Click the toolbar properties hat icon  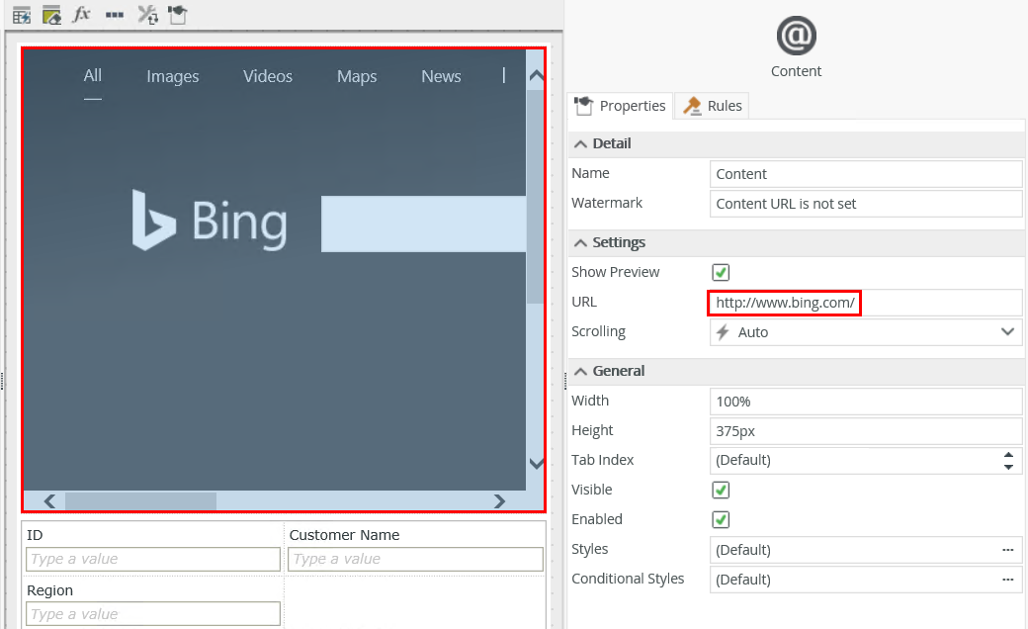(178, 15)
